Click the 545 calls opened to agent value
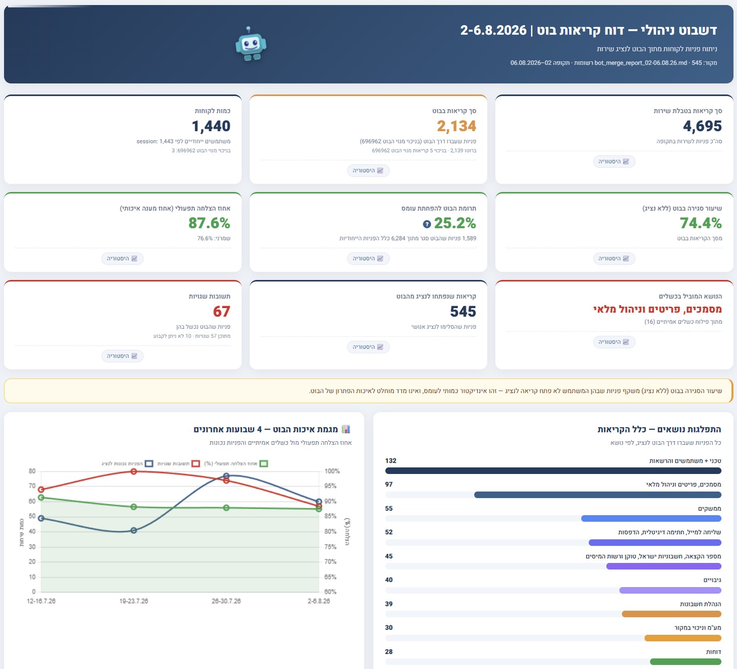Screen dimensions: 737x669 463,311
